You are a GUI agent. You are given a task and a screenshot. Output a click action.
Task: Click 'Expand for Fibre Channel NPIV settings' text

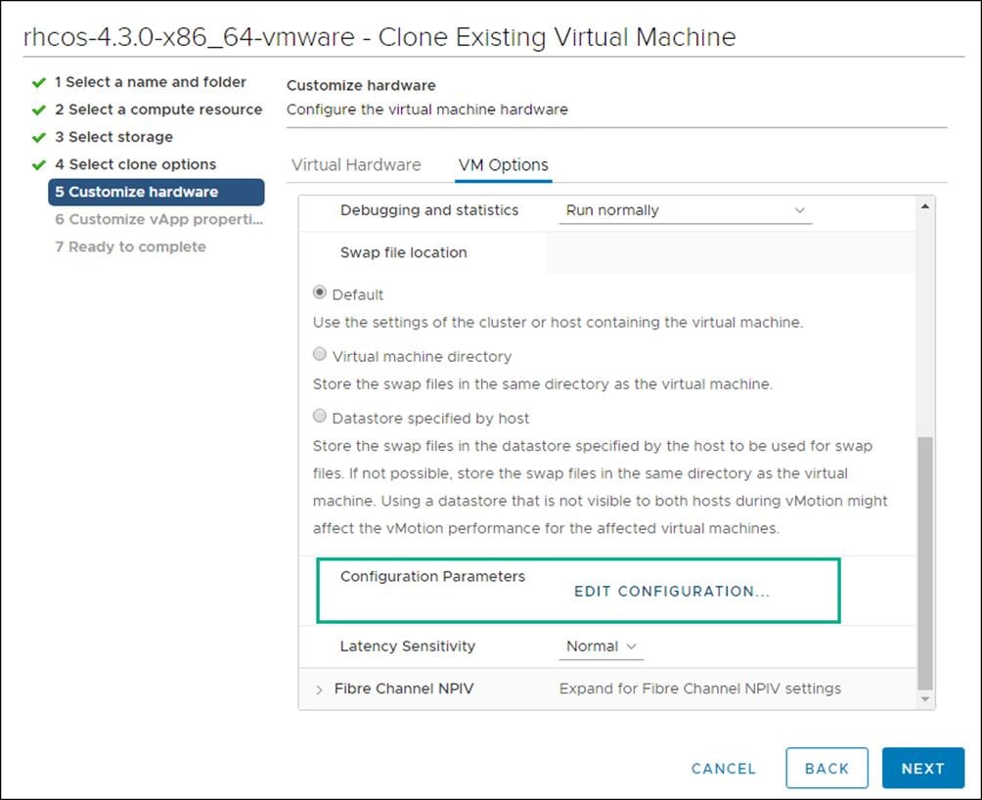point(699,689)
